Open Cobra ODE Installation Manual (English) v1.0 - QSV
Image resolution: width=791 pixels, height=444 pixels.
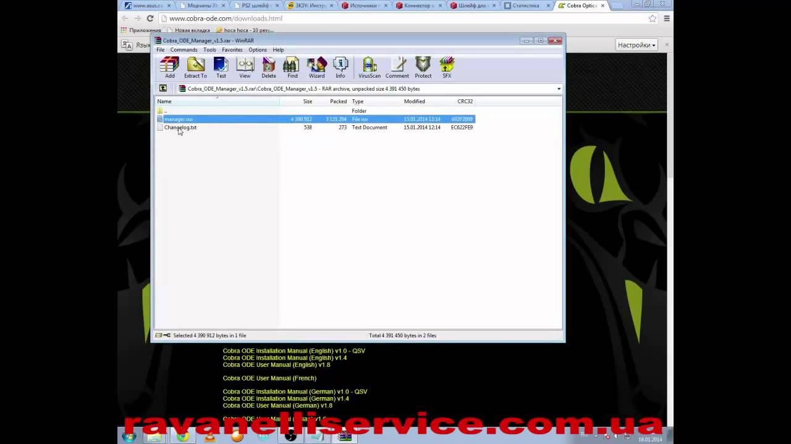tap(294, 351)
